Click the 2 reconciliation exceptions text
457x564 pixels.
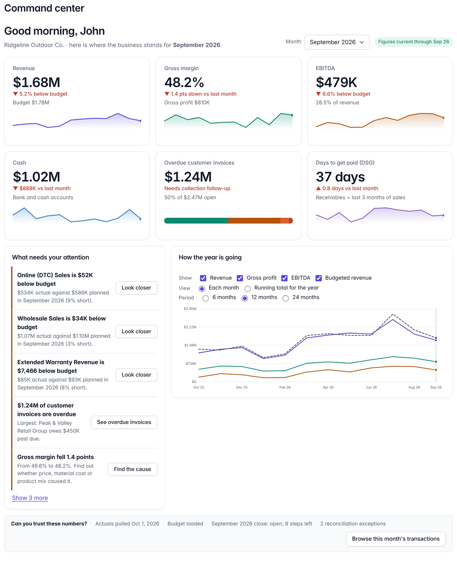tap(353, 524)
